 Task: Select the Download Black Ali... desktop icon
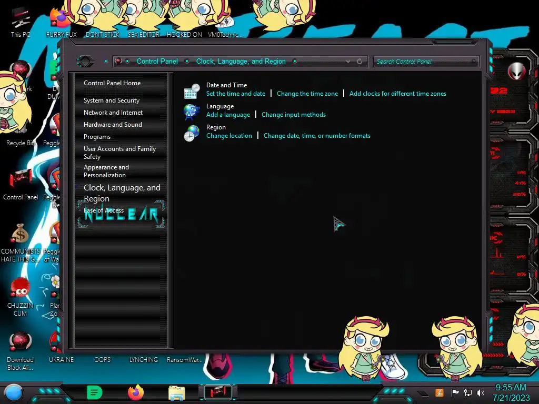pyautogui.click(x=21, y=351)
